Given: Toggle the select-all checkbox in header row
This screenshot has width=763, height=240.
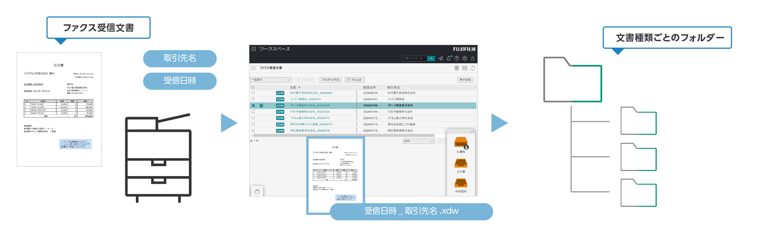Looking at the screenshot, I should click(x=253, y=87).
